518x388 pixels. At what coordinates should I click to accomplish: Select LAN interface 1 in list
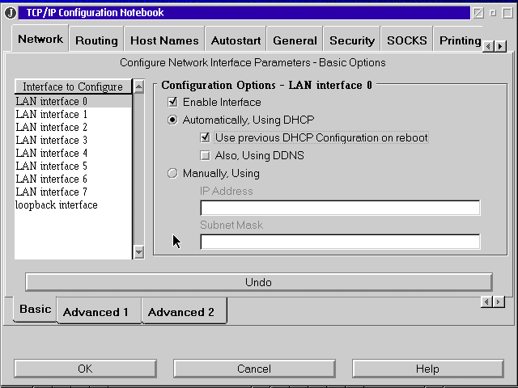[73, 114]
